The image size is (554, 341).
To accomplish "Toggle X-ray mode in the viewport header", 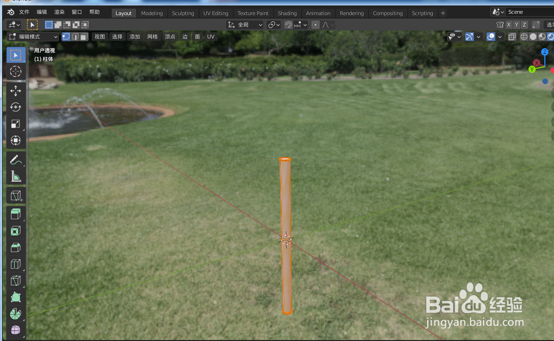I will pos(512,36).
